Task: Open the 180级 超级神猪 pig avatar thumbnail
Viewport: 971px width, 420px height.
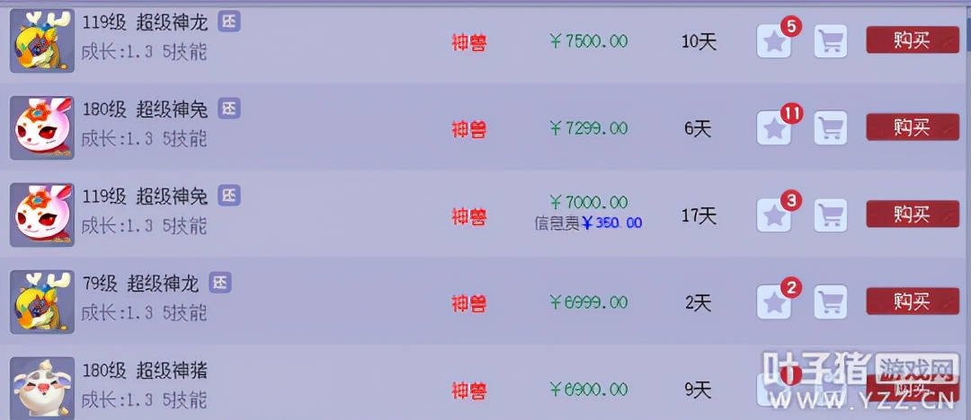Action: [x=41, y=388]
